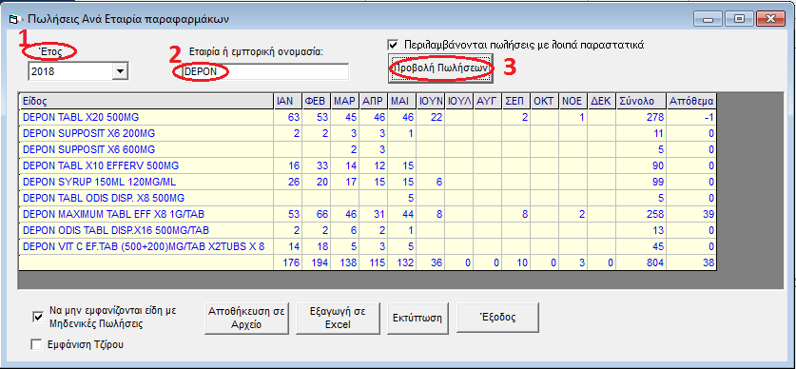Click the ΜΑΡ column header
796x369 pixels.
point(344,101)
